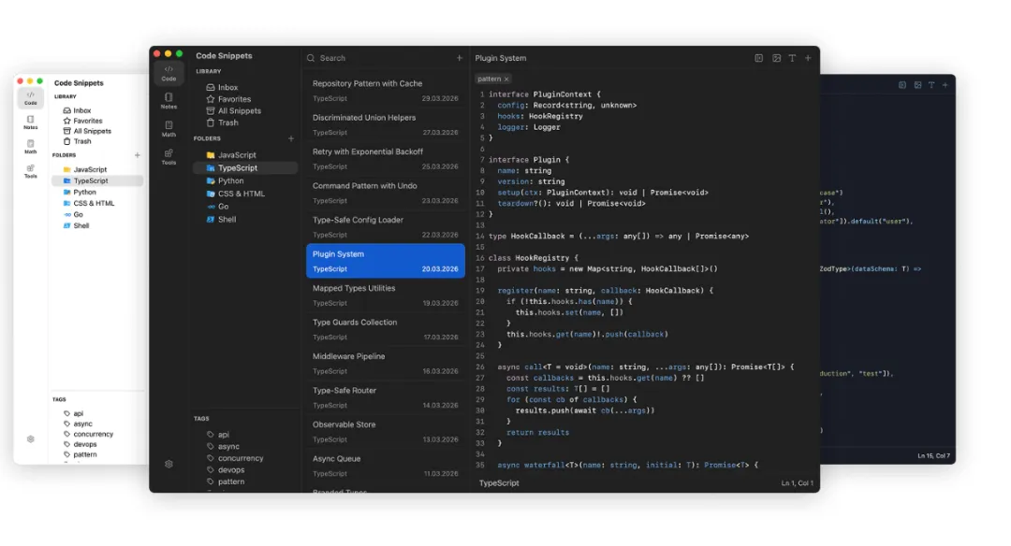Open Discriminated Union Helpers snippet
Viewport: 1011px width, 546px height.
386,124
